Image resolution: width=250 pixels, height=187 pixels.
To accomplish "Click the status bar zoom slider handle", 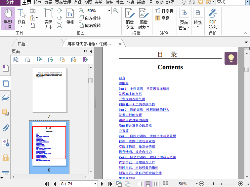I will click(213, 184).
